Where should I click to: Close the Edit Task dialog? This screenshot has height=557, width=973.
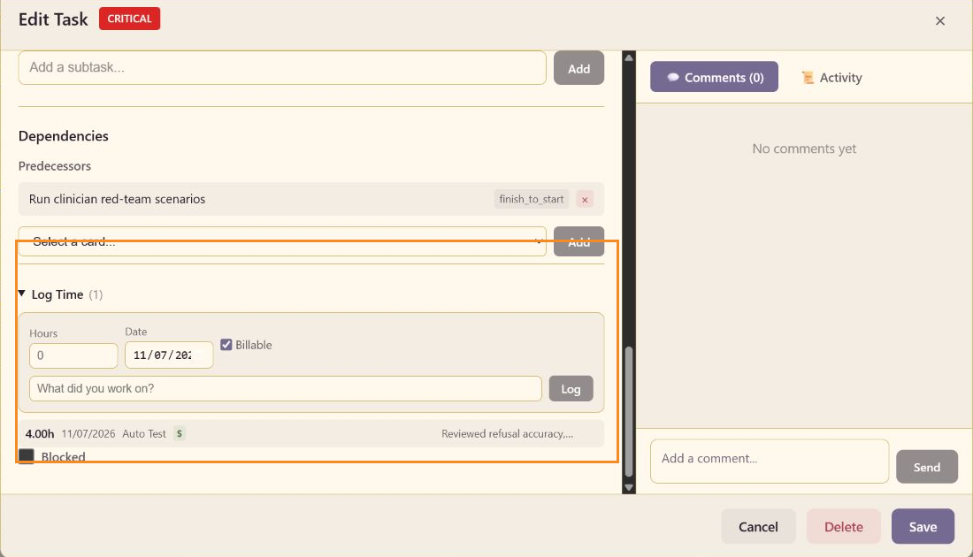(x=940, y=21)
